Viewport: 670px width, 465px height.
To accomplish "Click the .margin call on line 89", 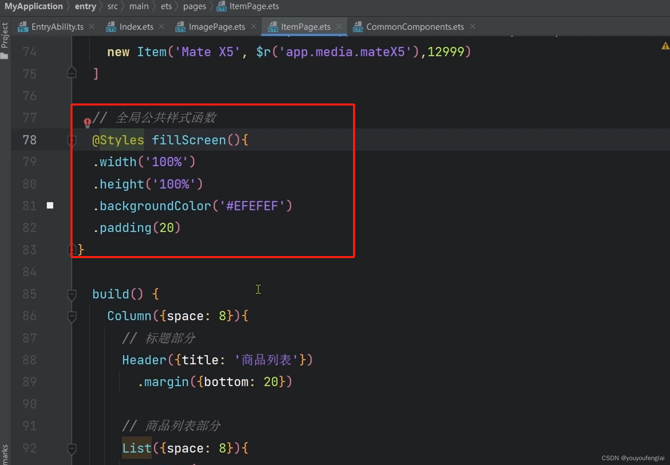I will pos(163,382).
